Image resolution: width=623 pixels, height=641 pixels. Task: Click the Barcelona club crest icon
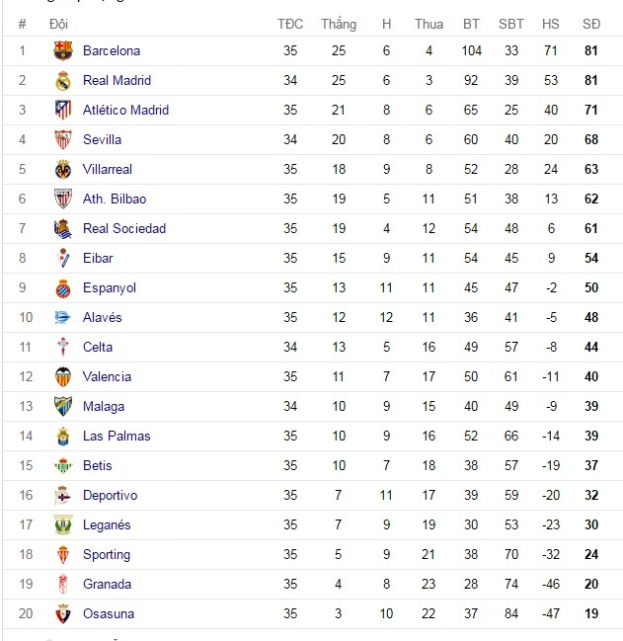coord(63,50)
